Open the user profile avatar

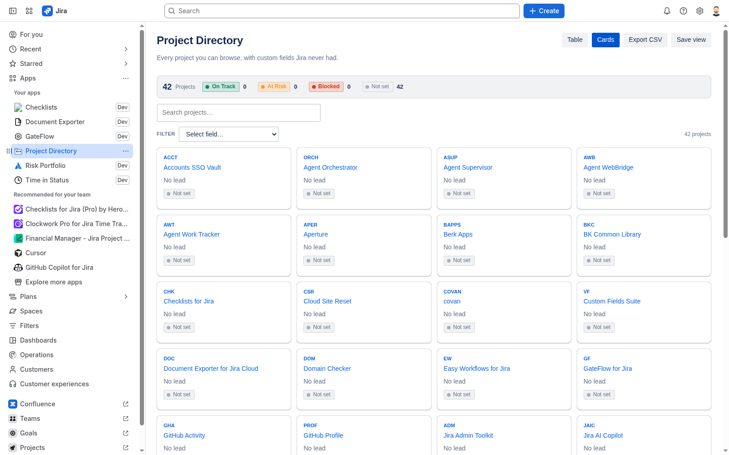coord(716,11)
